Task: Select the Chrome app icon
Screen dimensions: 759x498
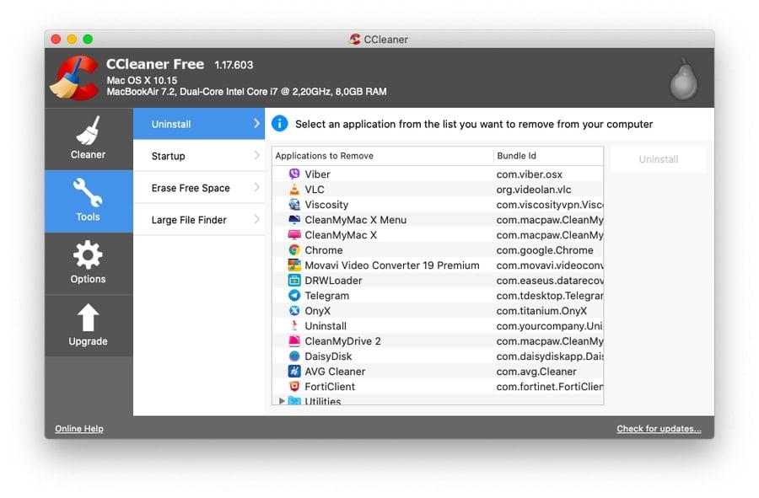Action: tap(293, 250)
